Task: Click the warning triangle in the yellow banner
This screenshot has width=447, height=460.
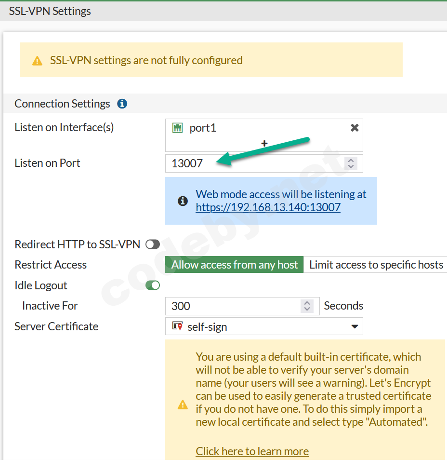Action: click(x=37, y=60)
